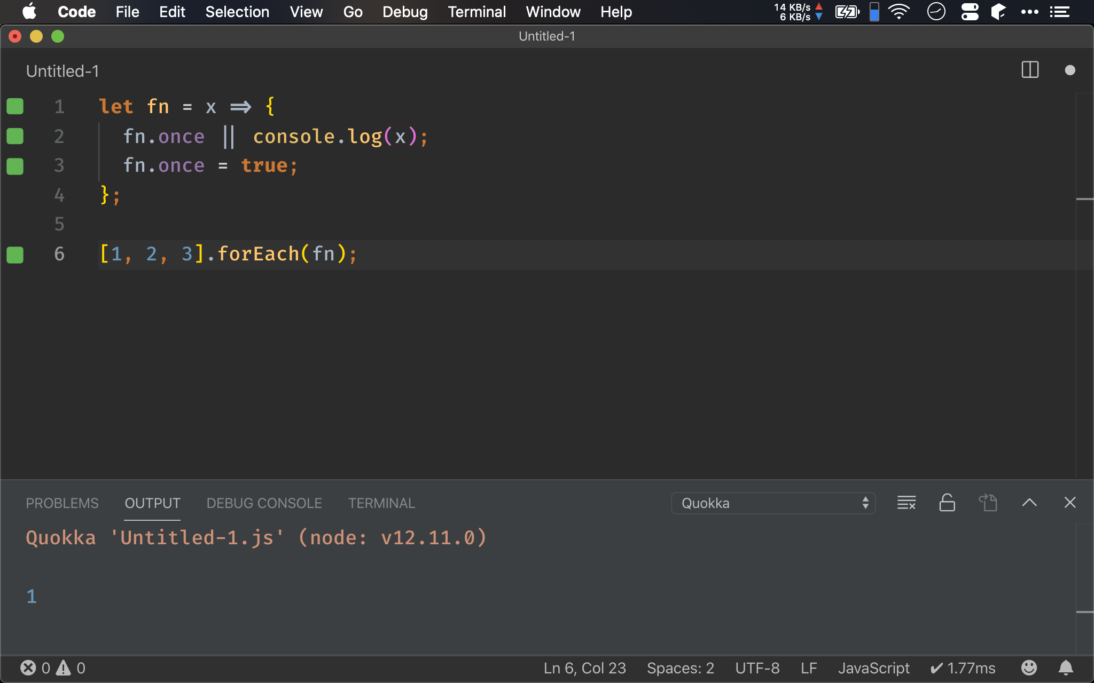Image resolution: width=1094 pixels, height=683 pixels.
Task: Click the feedback smiley icon
Action: click(1029, 668)
